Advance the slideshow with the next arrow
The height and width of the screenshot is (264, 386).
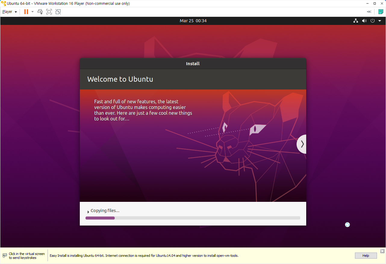[302, 144]
